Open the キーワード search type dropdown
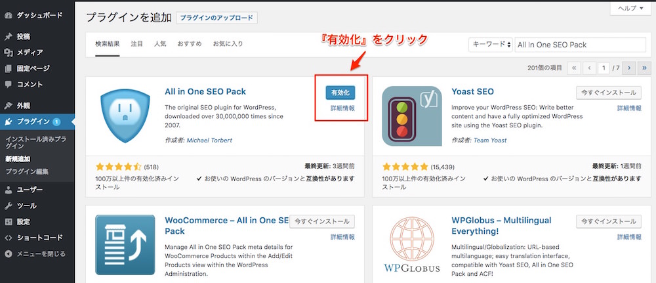The height and width of the screenshot is (283, 656). 490,45
